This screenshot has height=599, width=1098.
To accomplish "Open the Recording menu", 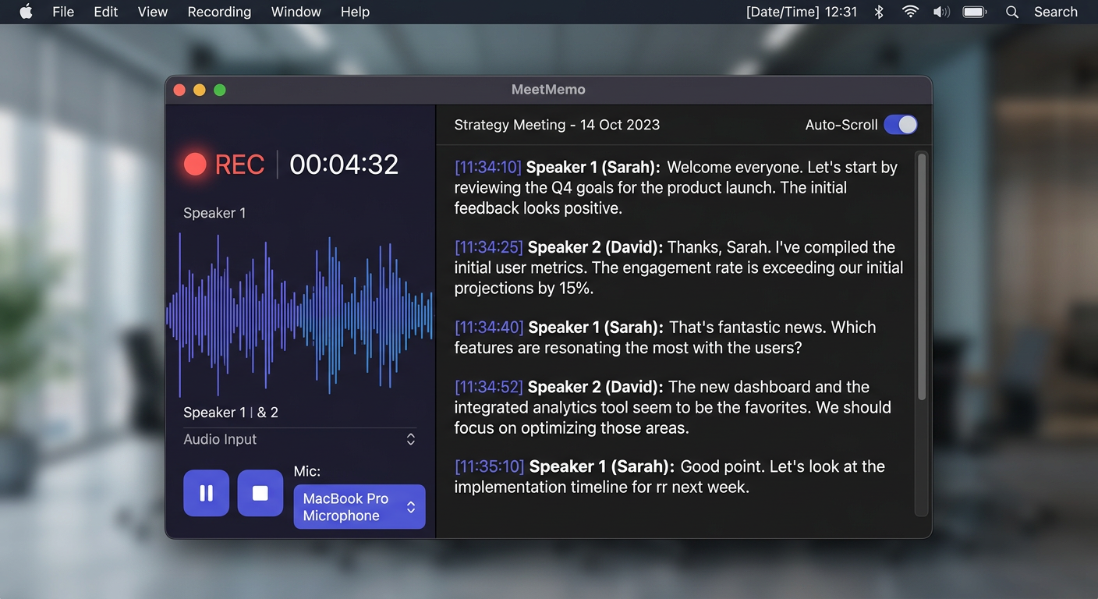I will tap(219, 12).
